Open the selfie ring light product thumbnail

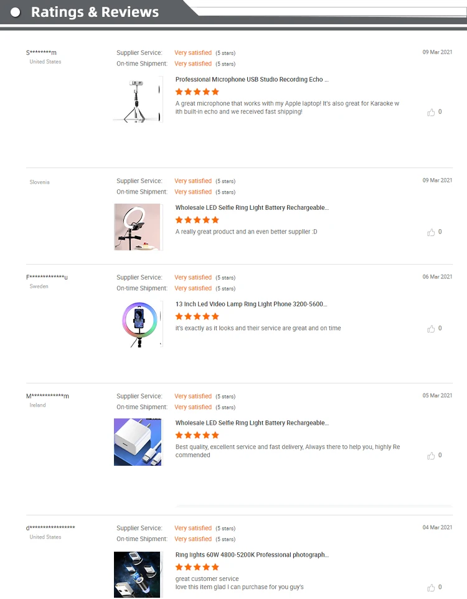138,227
